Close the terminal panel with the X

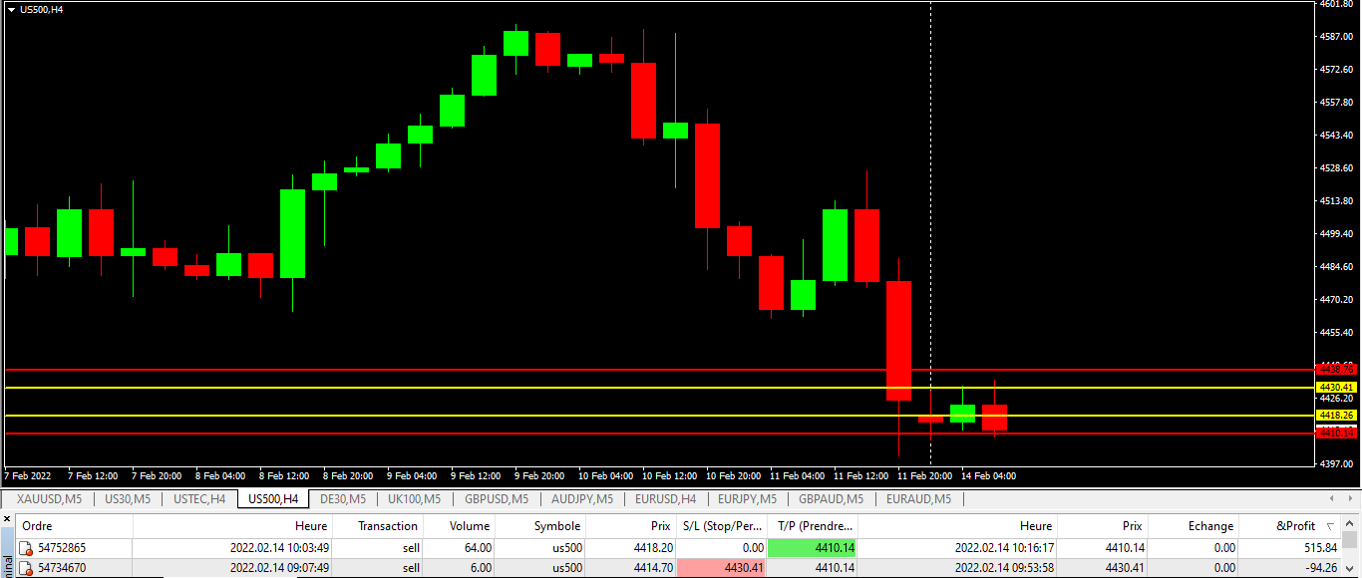pyautogui.click(x=8, y=520)
